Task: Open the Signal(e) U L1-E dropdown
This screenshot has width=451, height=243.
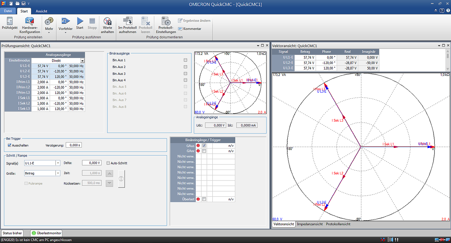Action: pos(58,163)
